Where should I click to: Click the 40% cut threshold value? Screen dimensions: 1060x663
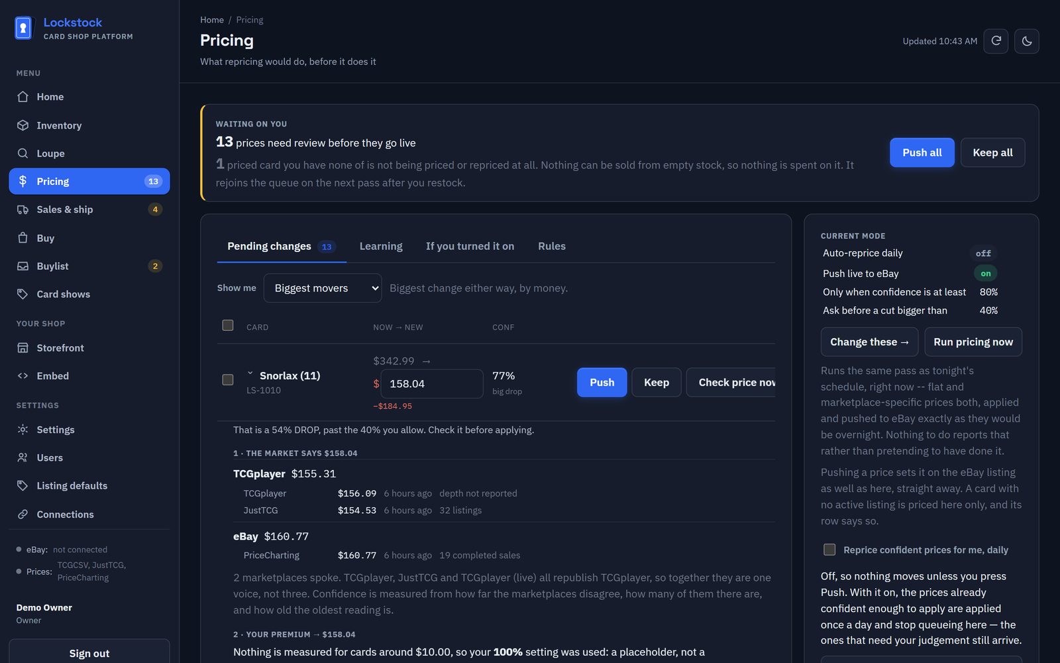click(988, 310)
